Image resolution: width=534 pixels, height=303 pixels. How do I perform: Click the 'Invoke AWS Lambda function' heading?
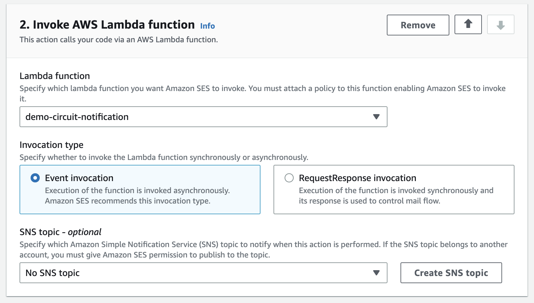[107, 25]
